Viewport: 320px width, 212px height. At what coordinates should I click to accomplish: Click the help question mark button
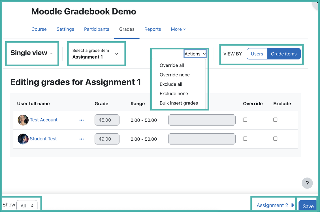(307, 183)
